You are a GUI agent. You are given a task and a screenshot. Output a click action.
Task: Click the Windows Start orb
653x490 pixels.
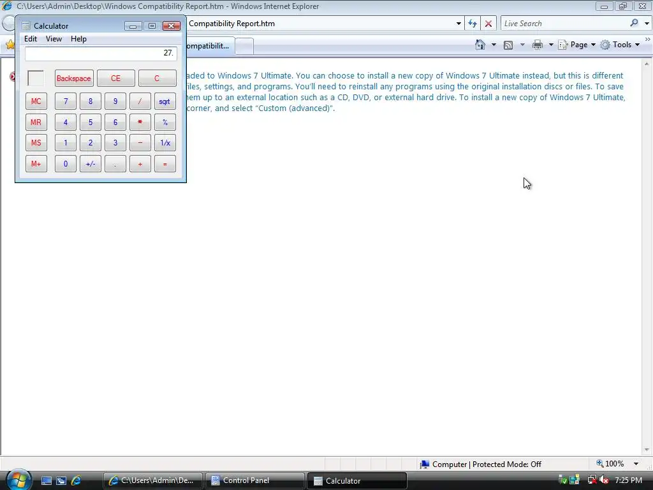18,480
